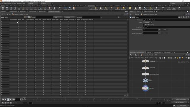This screenshot has height=107, width=190.
Task: Select the Environment Light shelf tool
Action: 130,8
